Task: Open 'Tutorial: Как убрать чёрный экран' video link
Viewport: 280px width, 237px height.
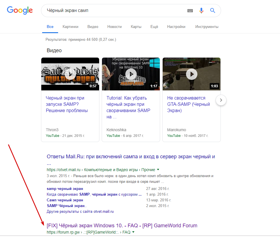Action: click(x=128, y=107)
